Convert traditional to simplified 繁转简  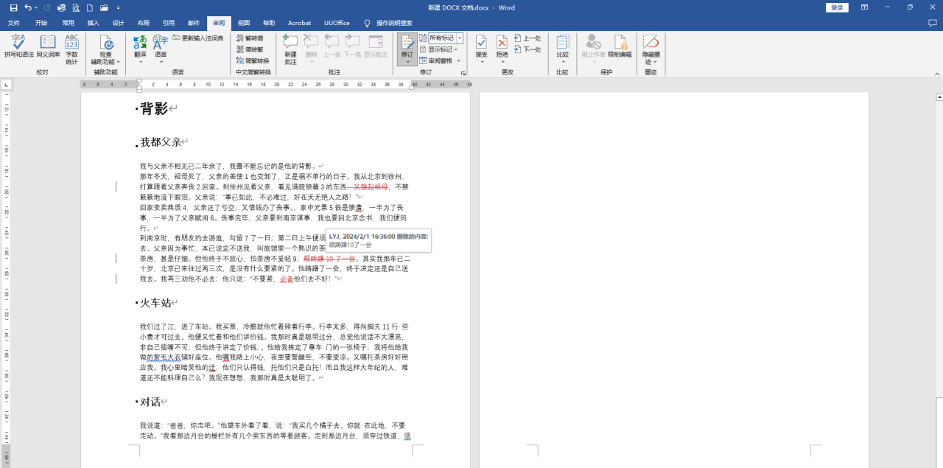point(250,38)
